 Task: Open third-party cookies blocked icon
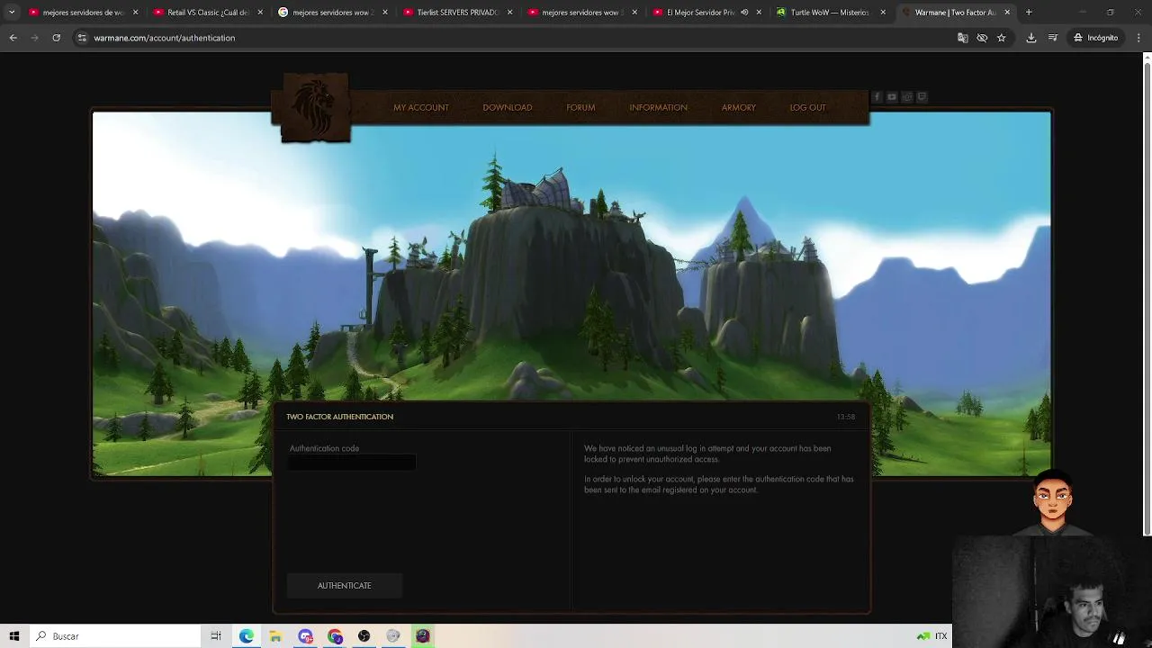[x=982, y=38]
